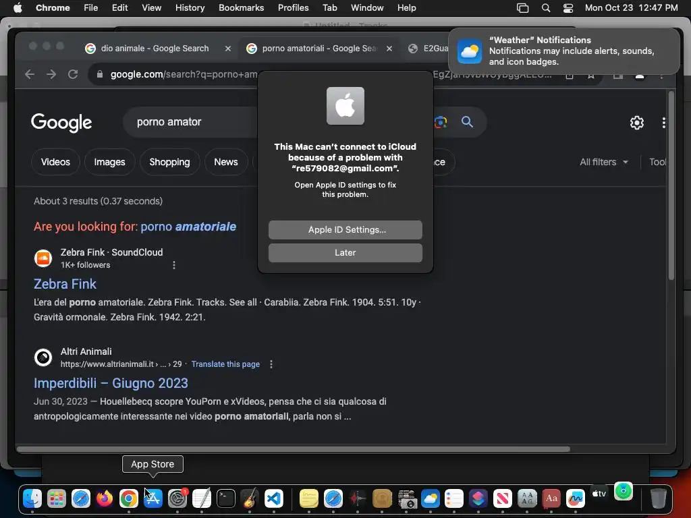Image resolution: width=691 pixels, height=518 pixels.
Task: Open Finder from the dock
Action: [32, 498]
